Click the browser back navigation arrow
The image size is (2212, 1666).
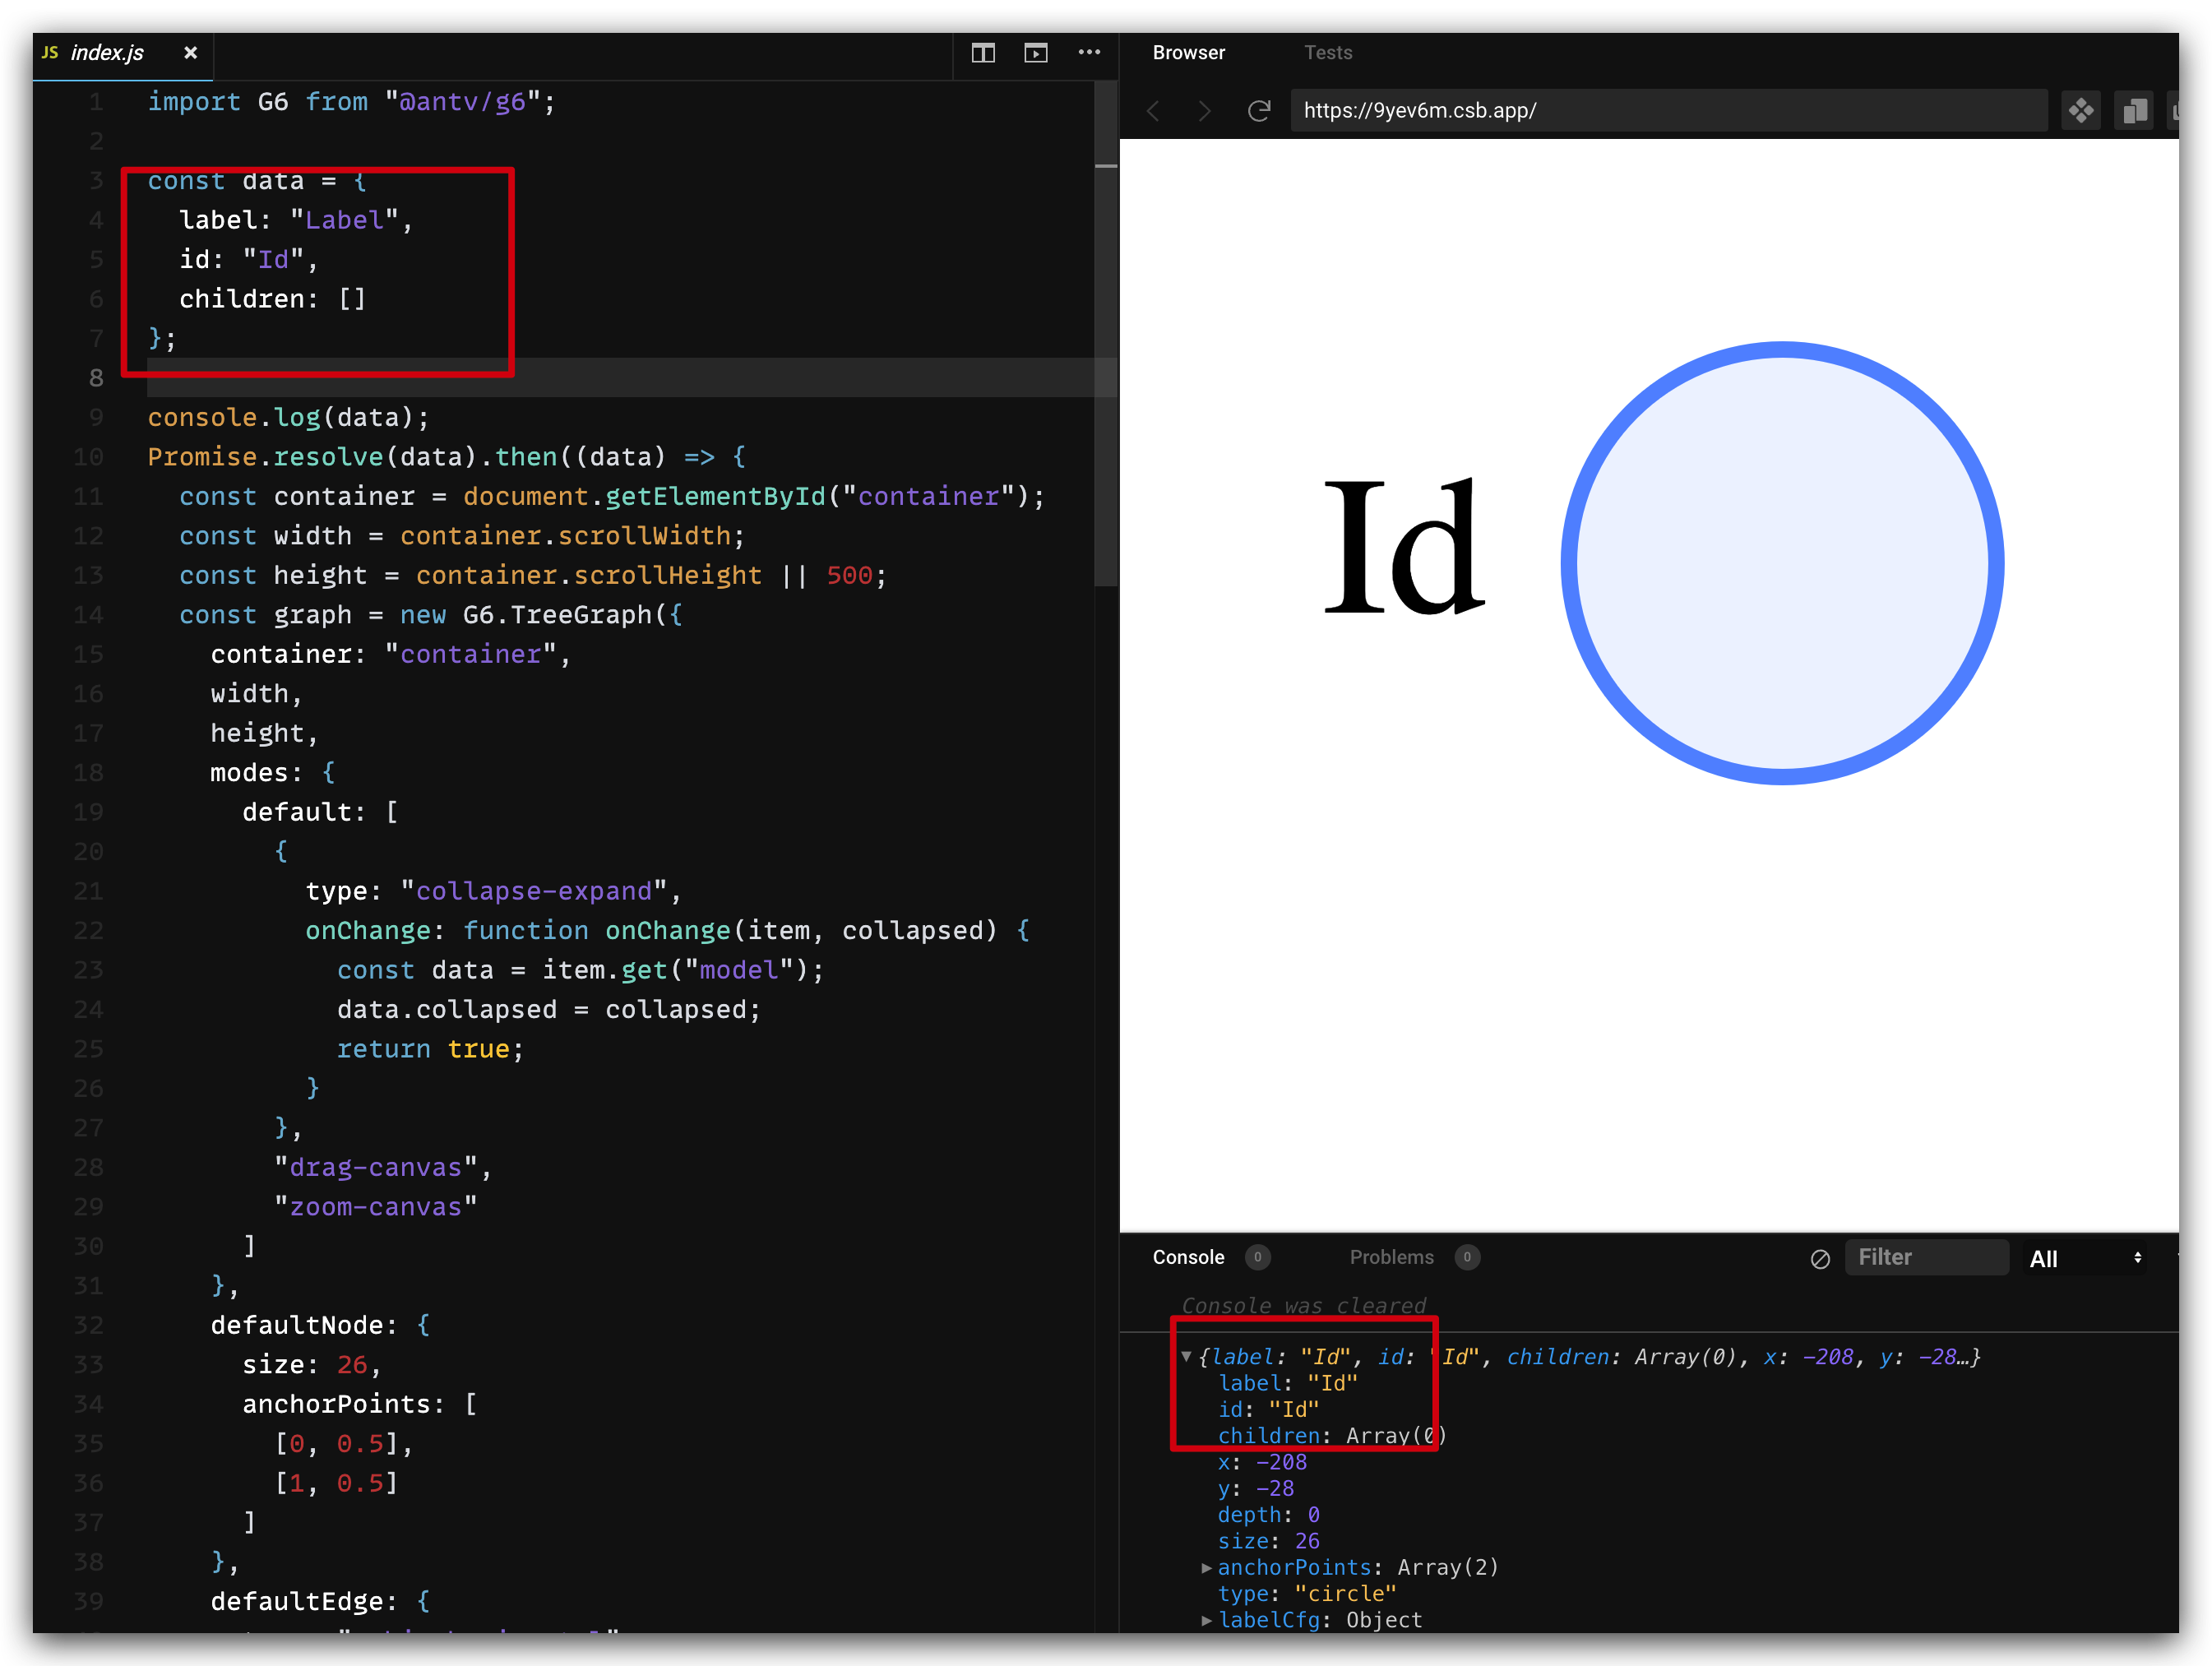click(1152, 111)
